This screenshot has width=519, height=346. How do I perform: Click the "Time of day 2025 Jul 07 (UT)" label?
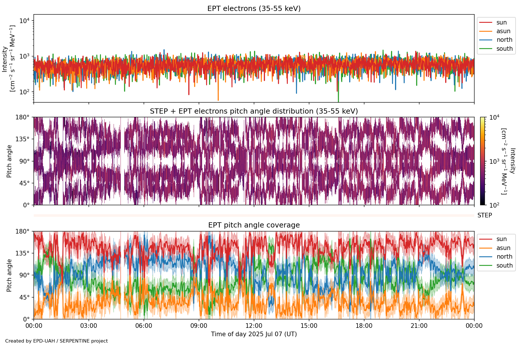click(x=254, y=334)
